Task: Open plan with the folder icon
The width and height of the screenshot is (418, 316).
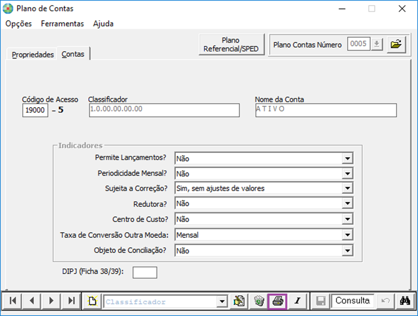Action: 396,44
